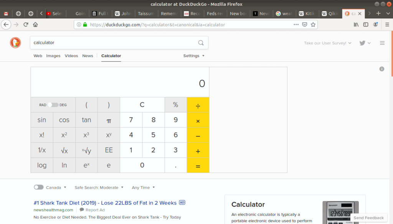Click the decimal point key
The width and height of the screenshot is (393, 224).
coord(176,165)
